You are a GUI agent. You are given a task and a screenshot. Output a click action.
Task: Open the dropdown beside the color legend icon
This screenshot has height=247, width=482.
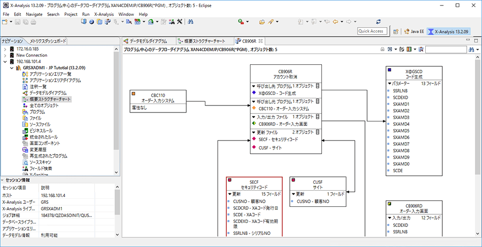click(415, 49)
